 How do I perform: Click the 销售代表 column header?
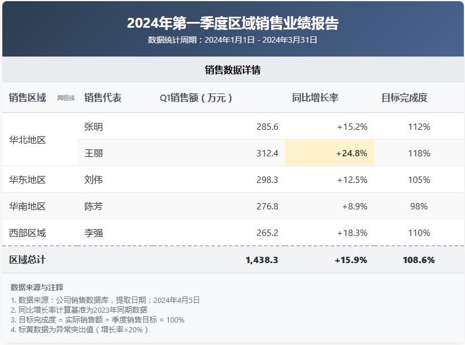pos(103,98)
